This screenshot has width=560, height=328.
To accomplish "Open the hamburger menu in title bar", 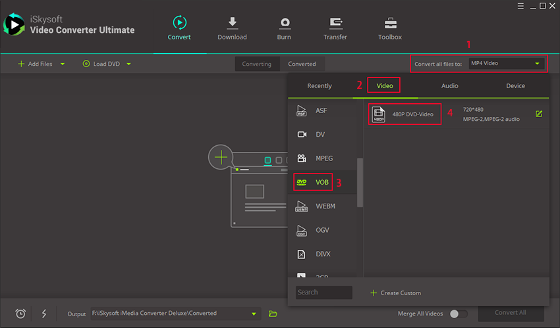I will tap(520, 6).
